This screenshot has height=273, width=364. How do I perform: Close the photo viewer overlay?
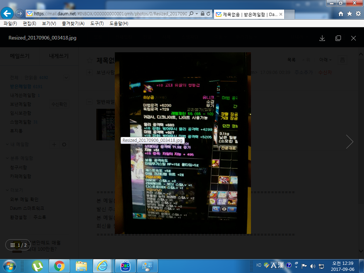[353, 38]
